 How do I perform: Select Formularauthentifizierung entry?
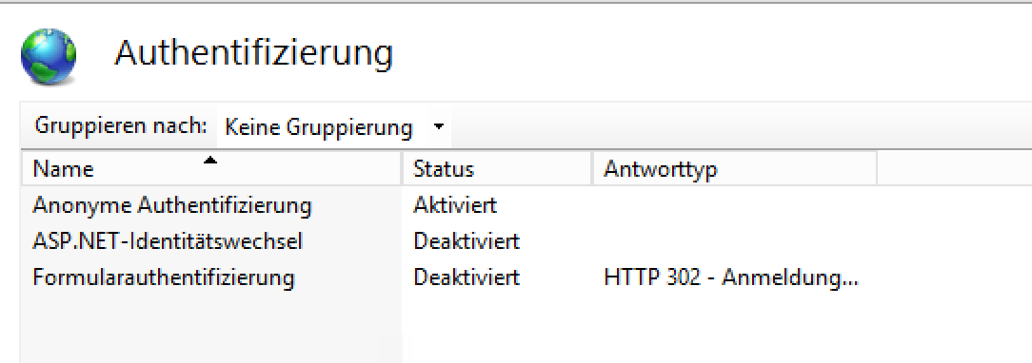pyautogui.click(x=163, y=277)
